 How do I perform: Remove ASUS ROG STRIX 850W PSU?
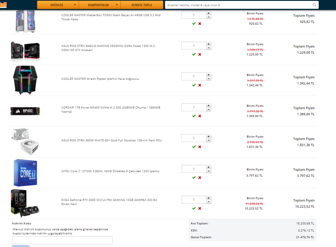click(x=200, y=147)
